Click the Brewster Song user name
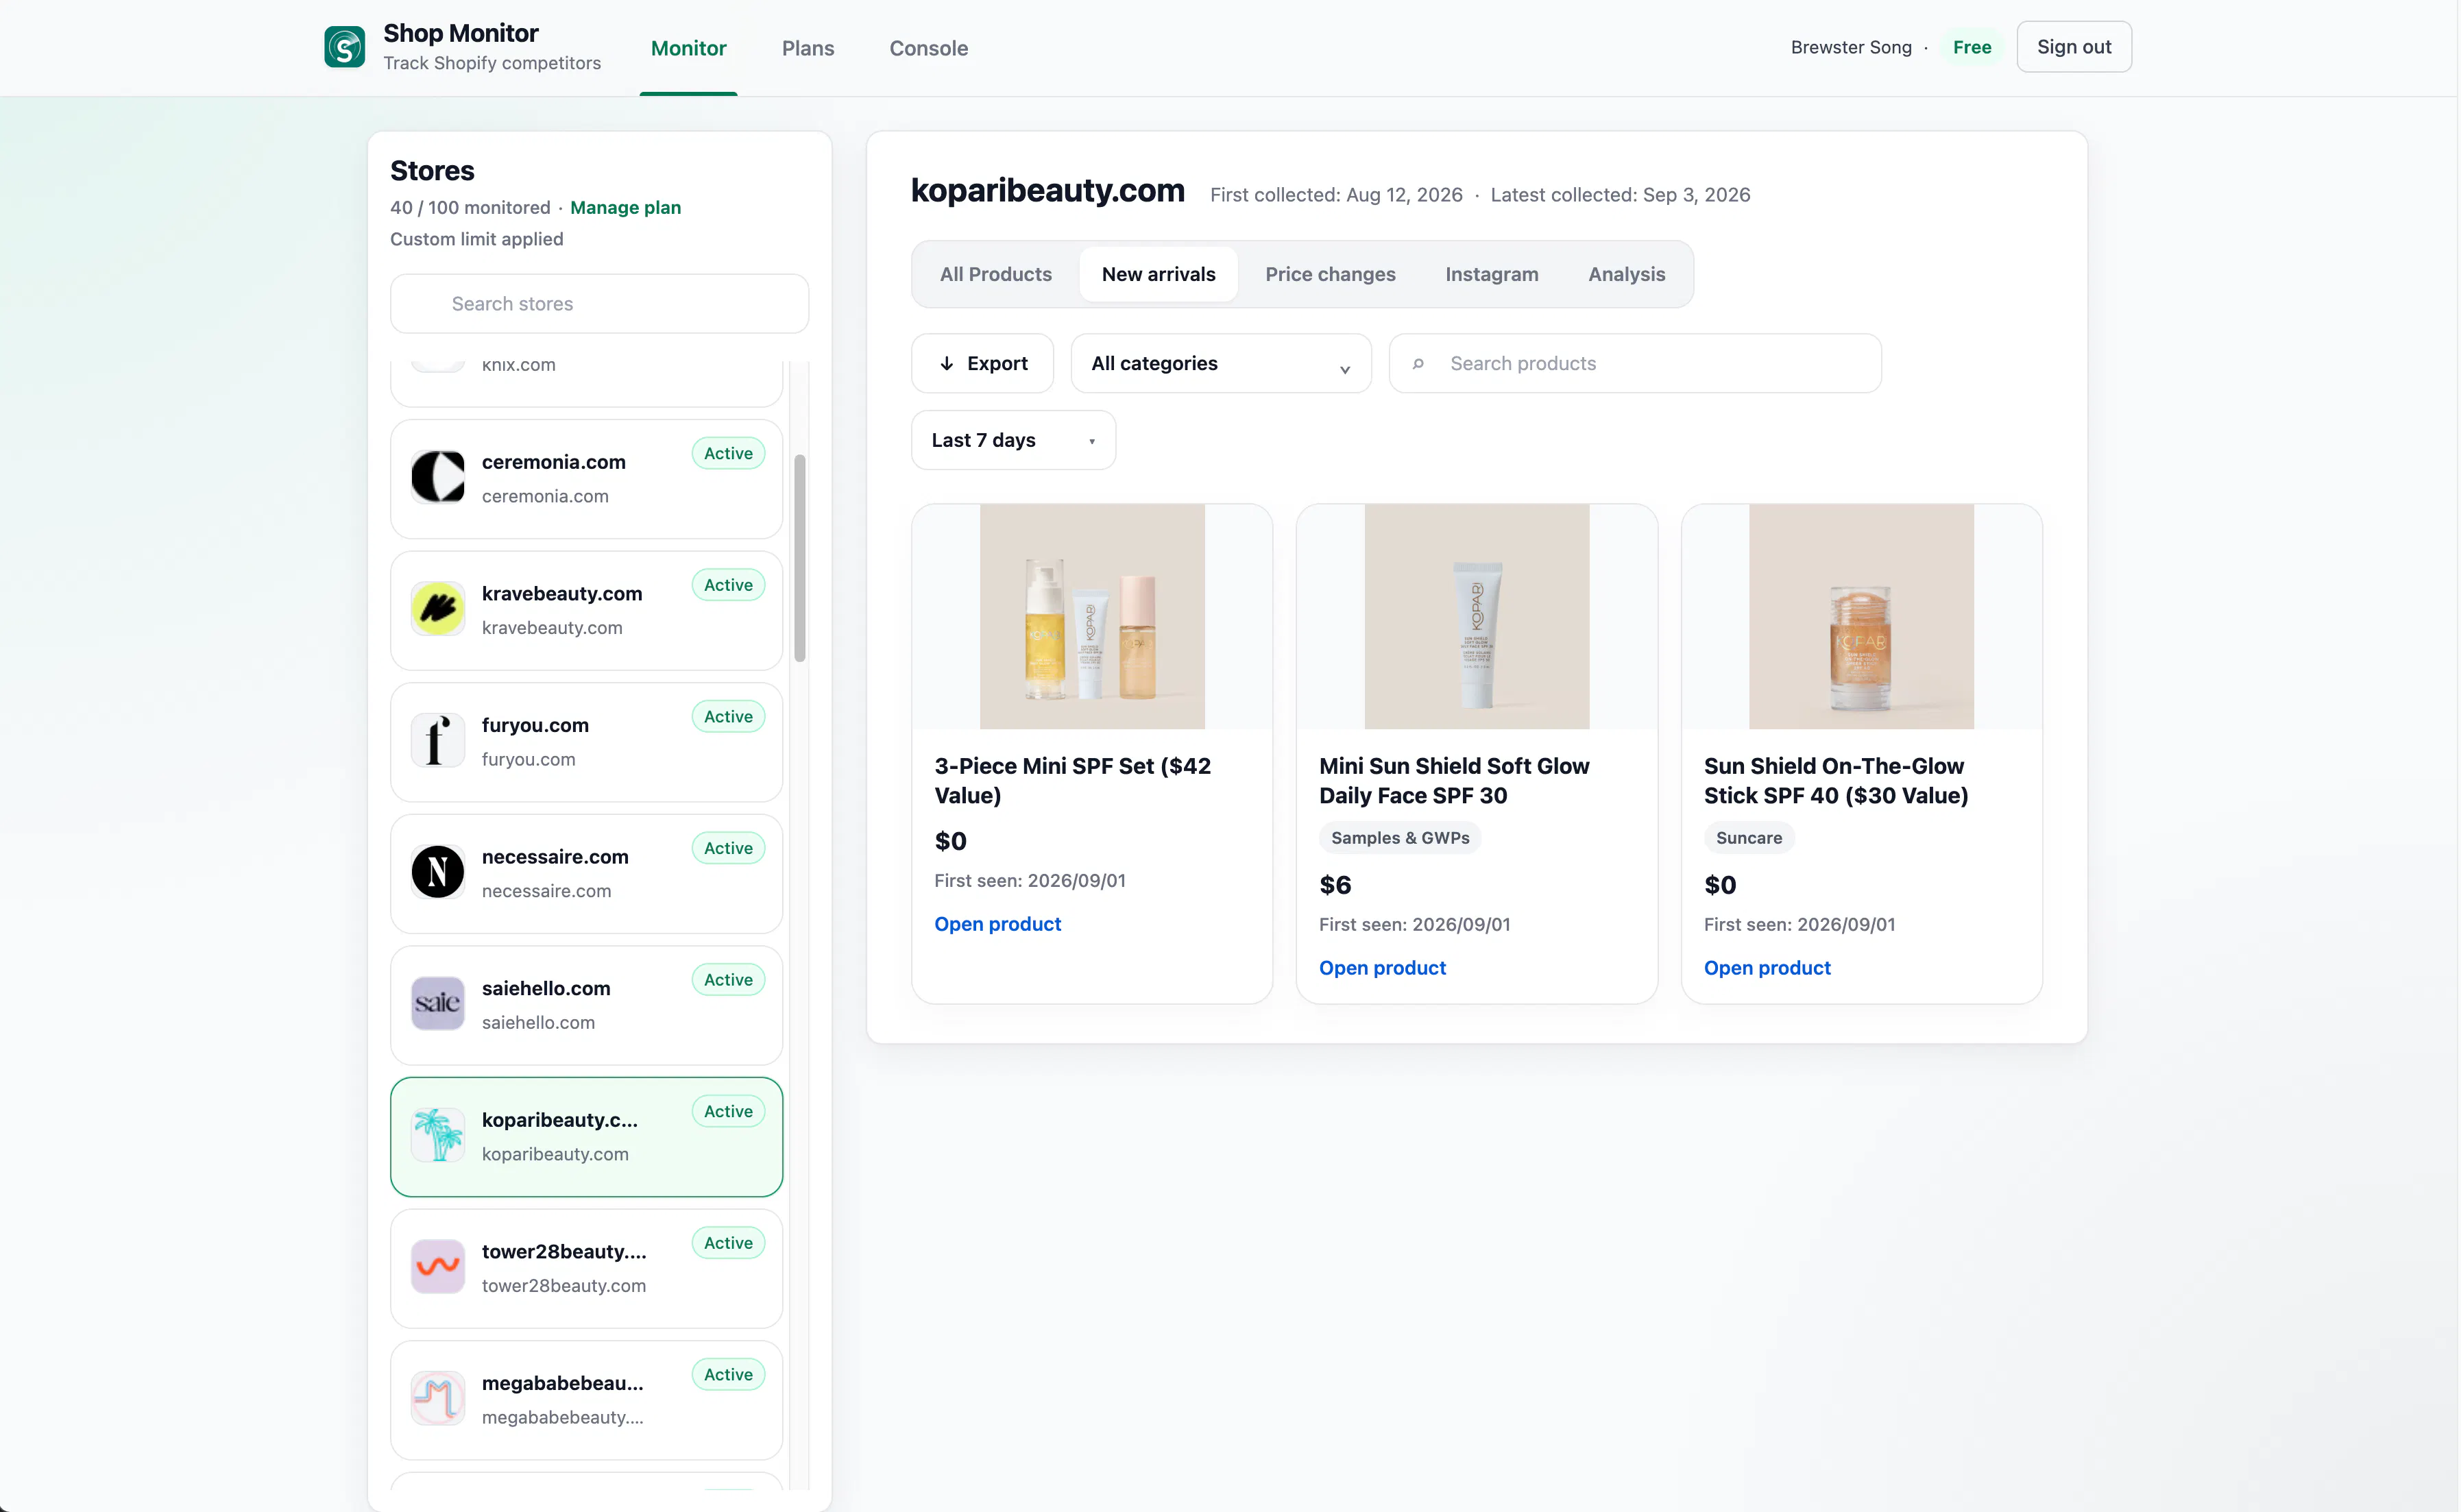Image resolution: width=2461 pixels, height=1512 pixels. (x=1850, y=47)
